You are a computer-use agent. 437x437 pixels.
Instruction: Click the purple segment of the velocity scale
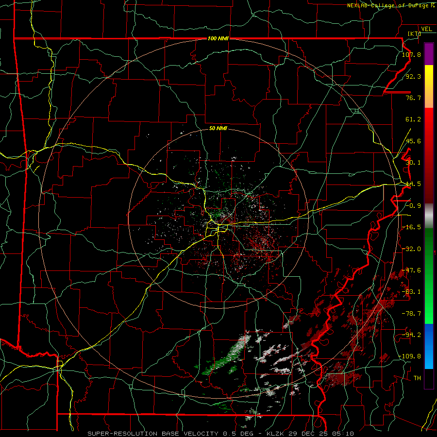click(x=429, y=54)
